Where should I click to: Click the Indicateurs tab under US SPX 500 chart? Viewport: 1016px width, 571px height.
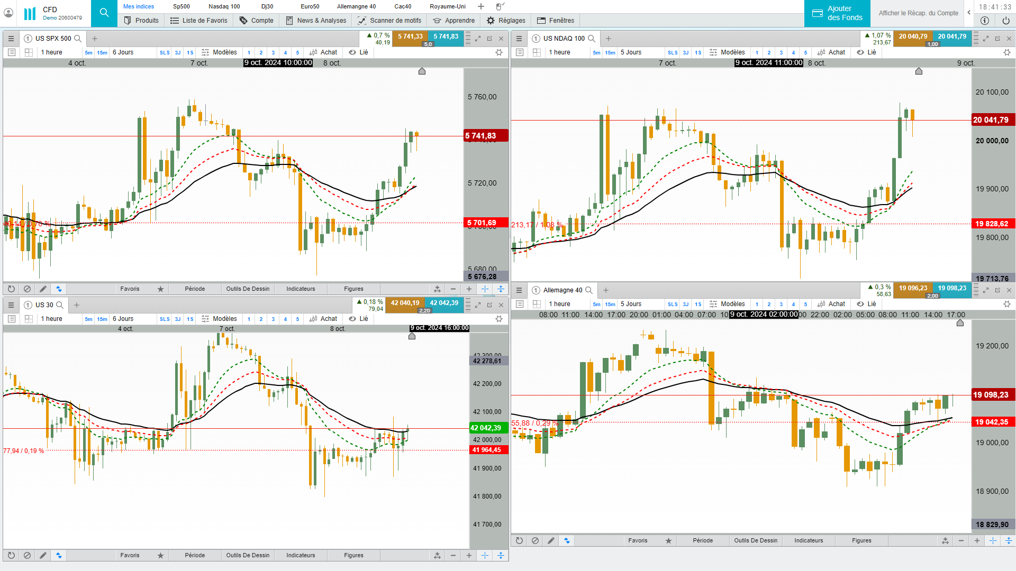(301, 289)
